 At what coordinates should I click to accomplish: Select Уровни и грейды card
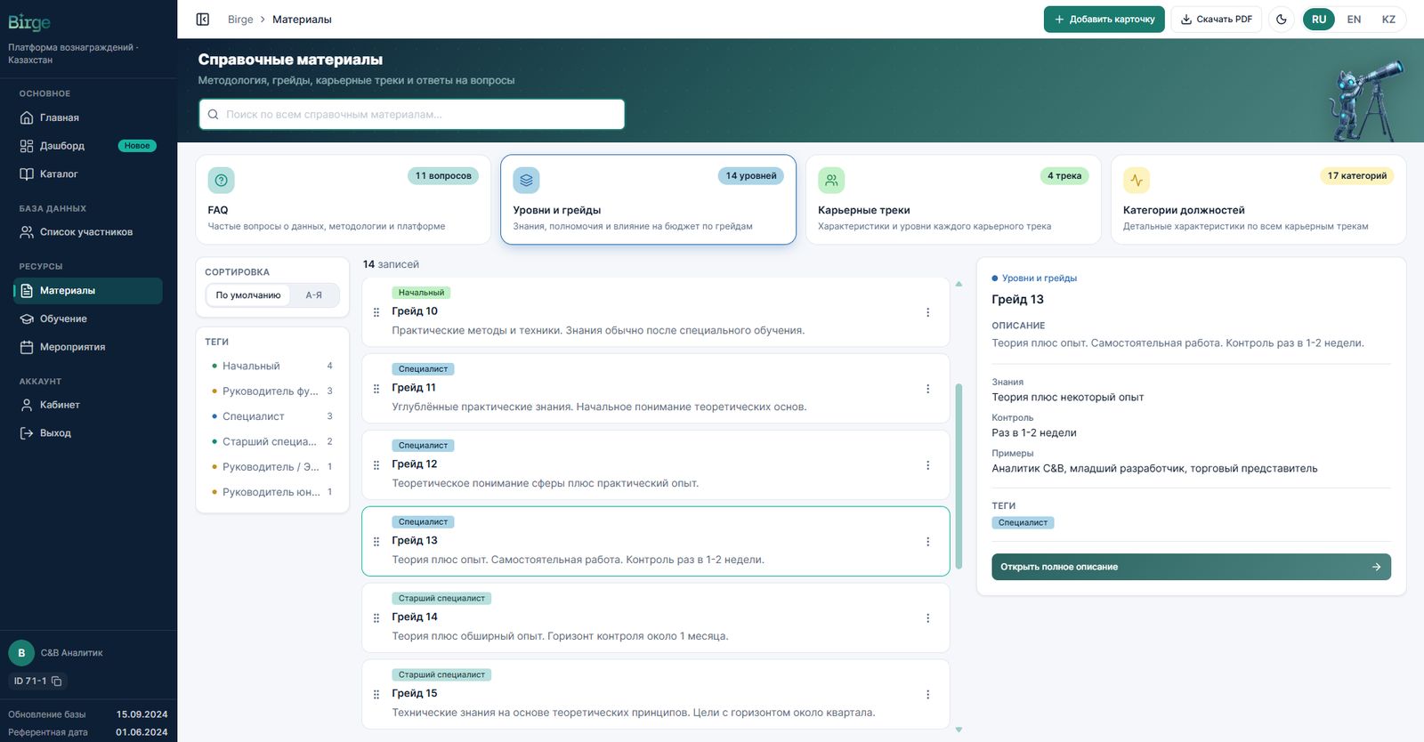tap(648, 200)
